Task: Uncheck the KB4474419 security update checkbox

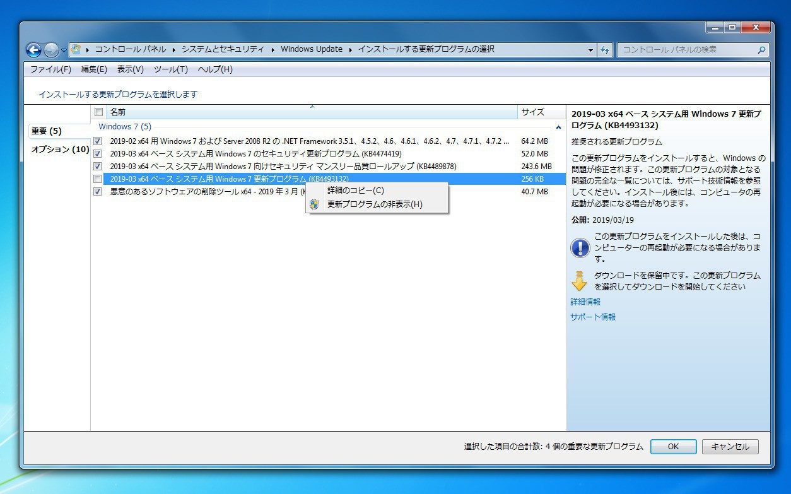Action: tap(97, 154)
